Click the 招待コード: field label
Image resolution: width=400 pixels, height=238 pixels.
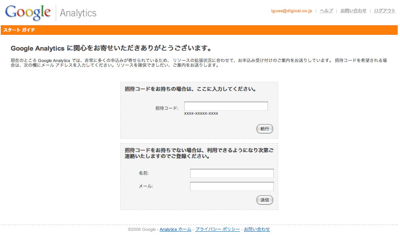[x=166, y=108]
